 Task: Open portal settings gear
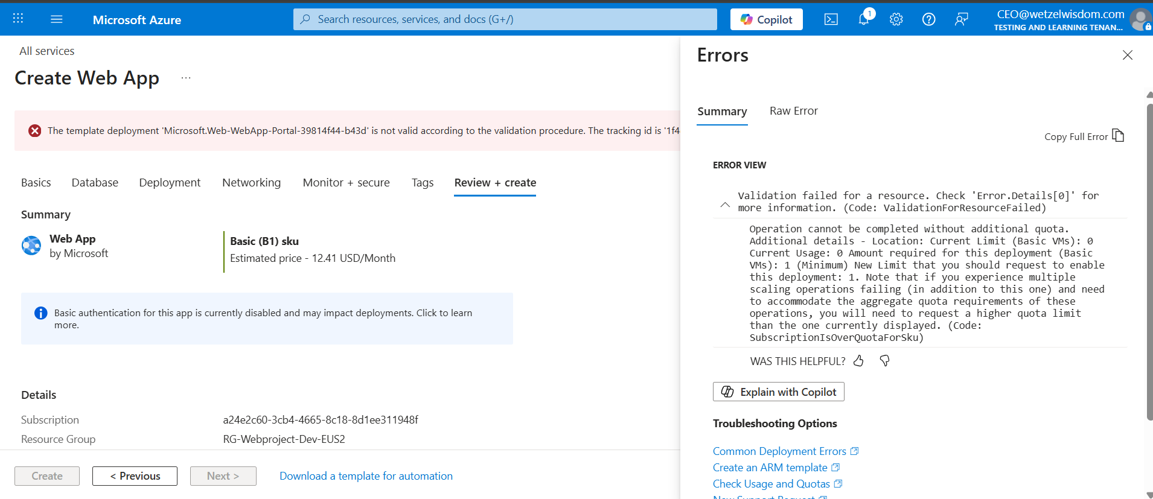[896, 19]
